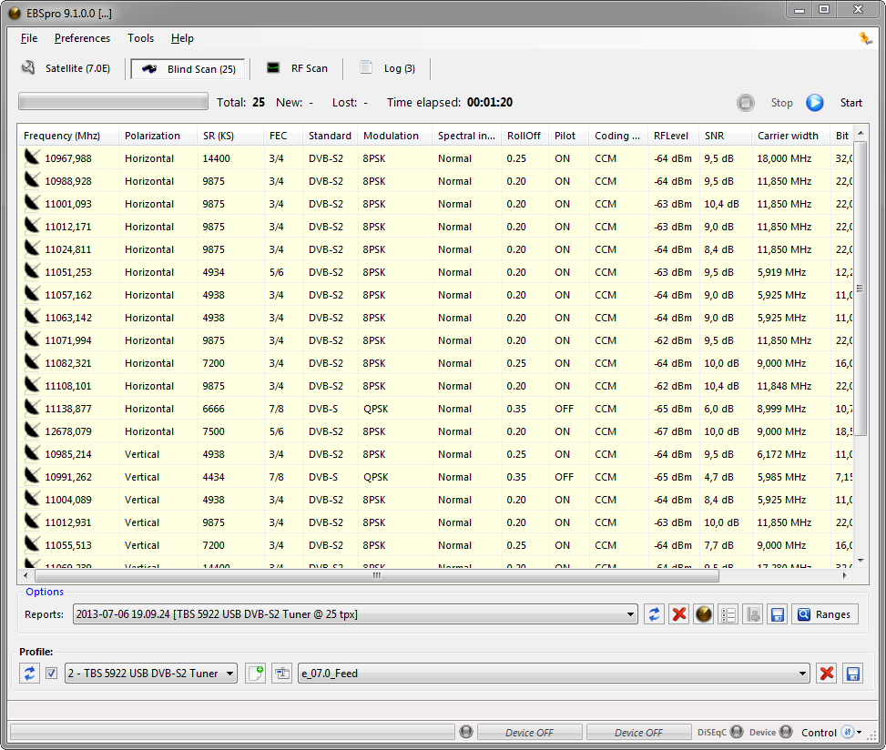Click the grey Stop icon

(745, 102)
